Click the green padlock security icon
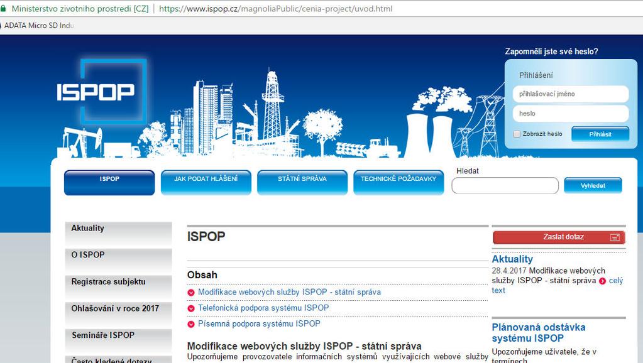Image resolution: width=643 pixels, height=363 pixels. [x=3, y=9]
